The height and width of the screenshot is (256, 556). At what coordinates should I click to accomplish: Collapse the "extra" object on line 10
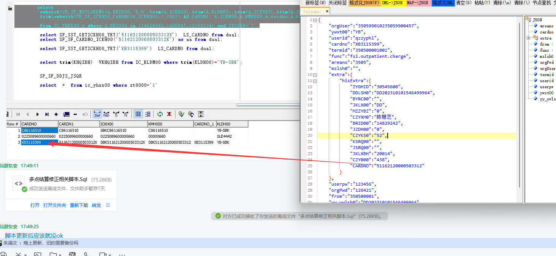click(x=315, y=75)
